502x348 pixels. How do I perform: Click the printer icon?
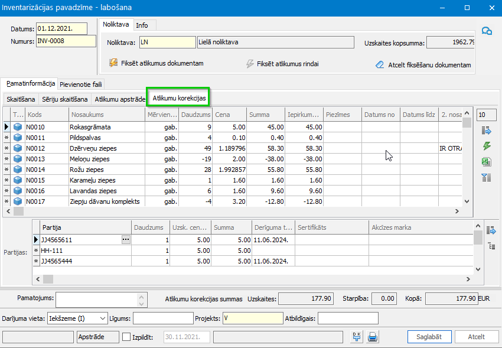[x=373, y=337]
